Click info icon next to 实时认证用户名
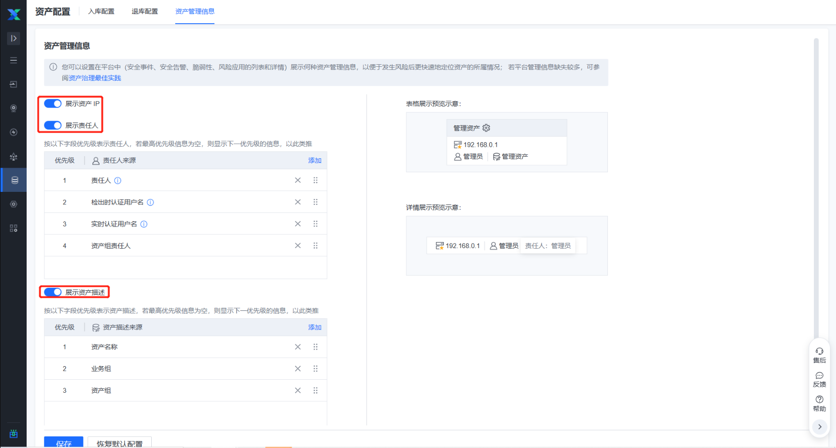 coord(144,224)
